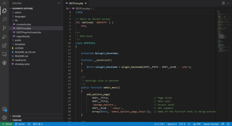Click the 'manage_options' string in code

(x=103, y=105)
